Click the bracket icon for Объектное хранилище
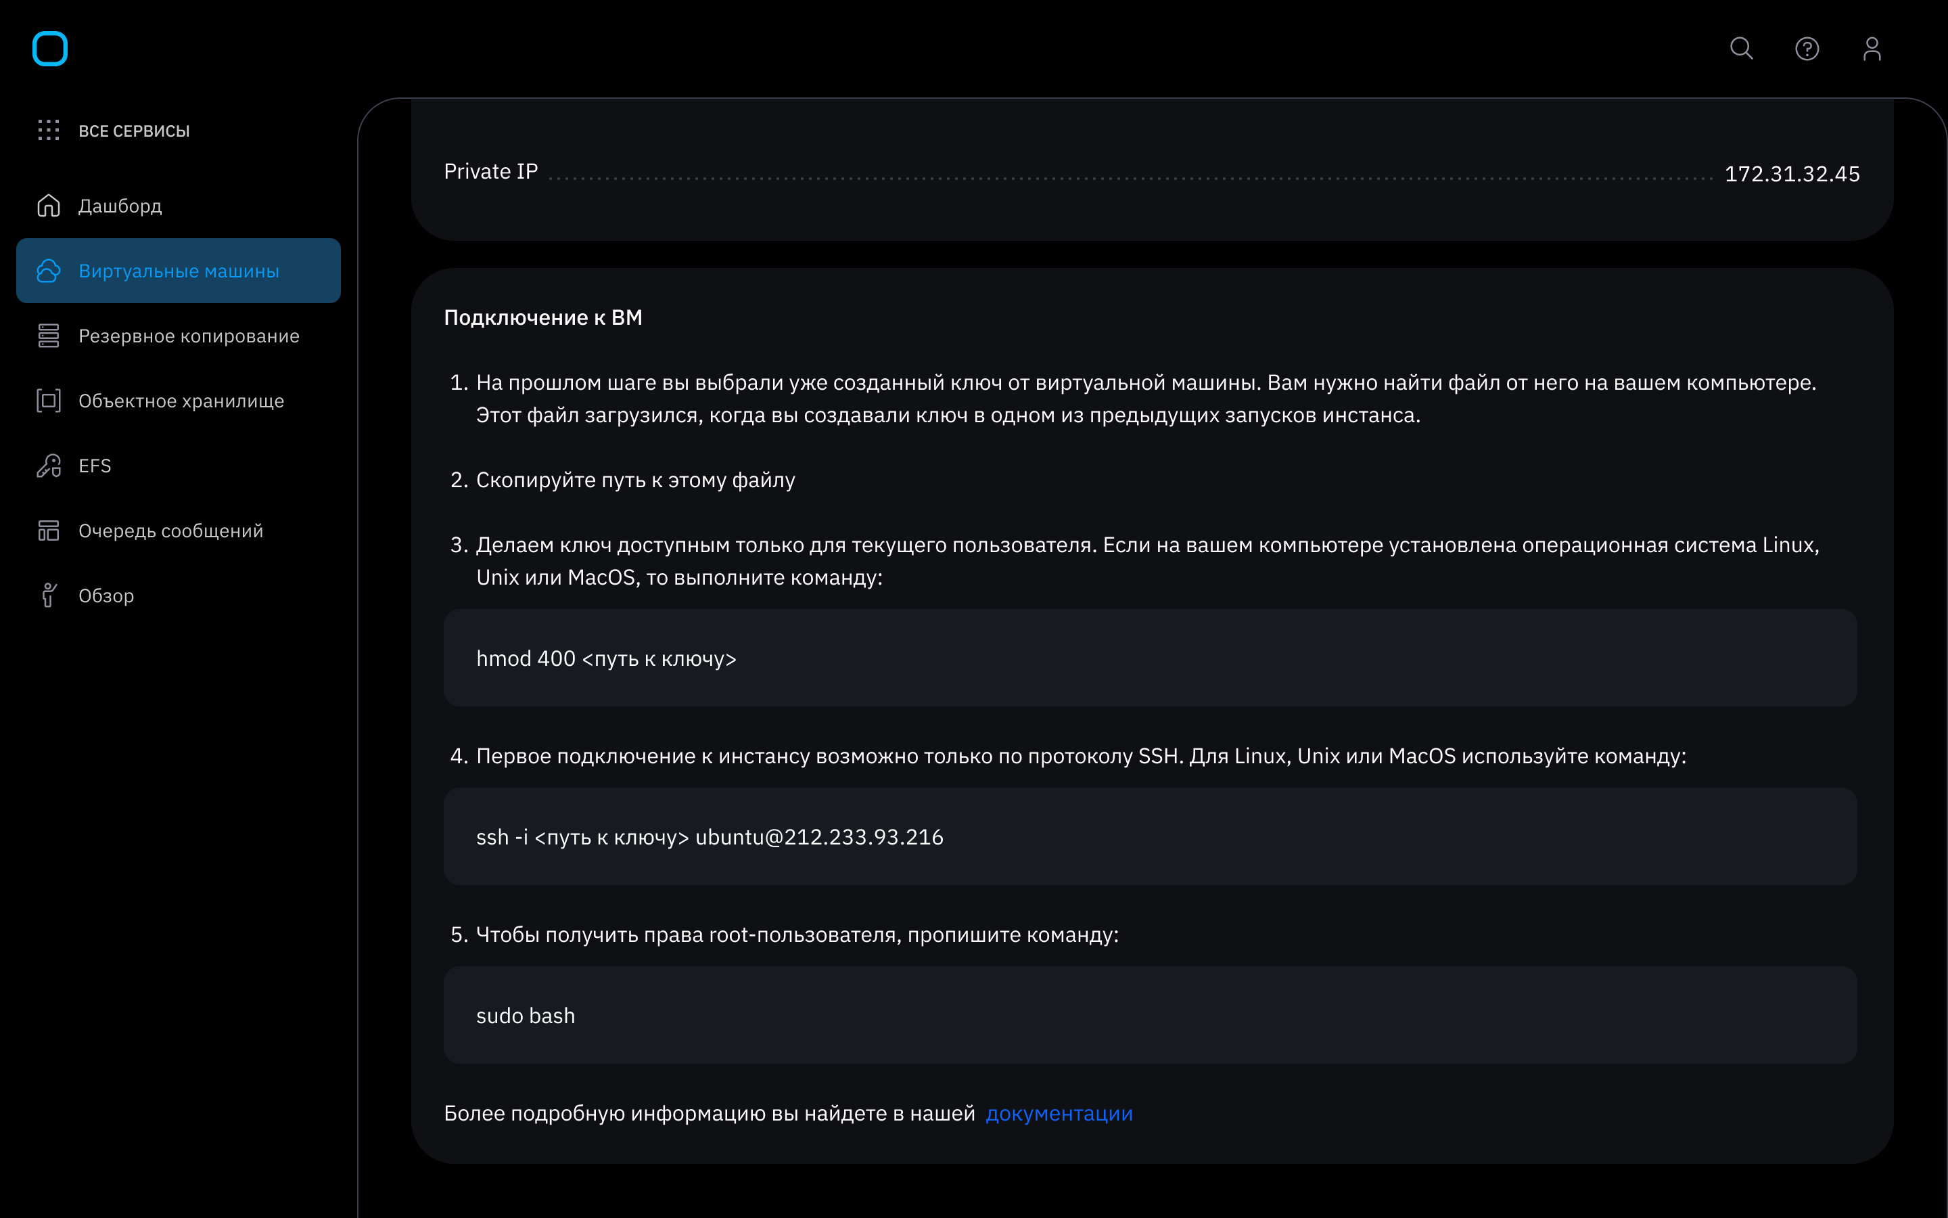The width and height of the screenshot is (1948, 1218). [48, 401]
